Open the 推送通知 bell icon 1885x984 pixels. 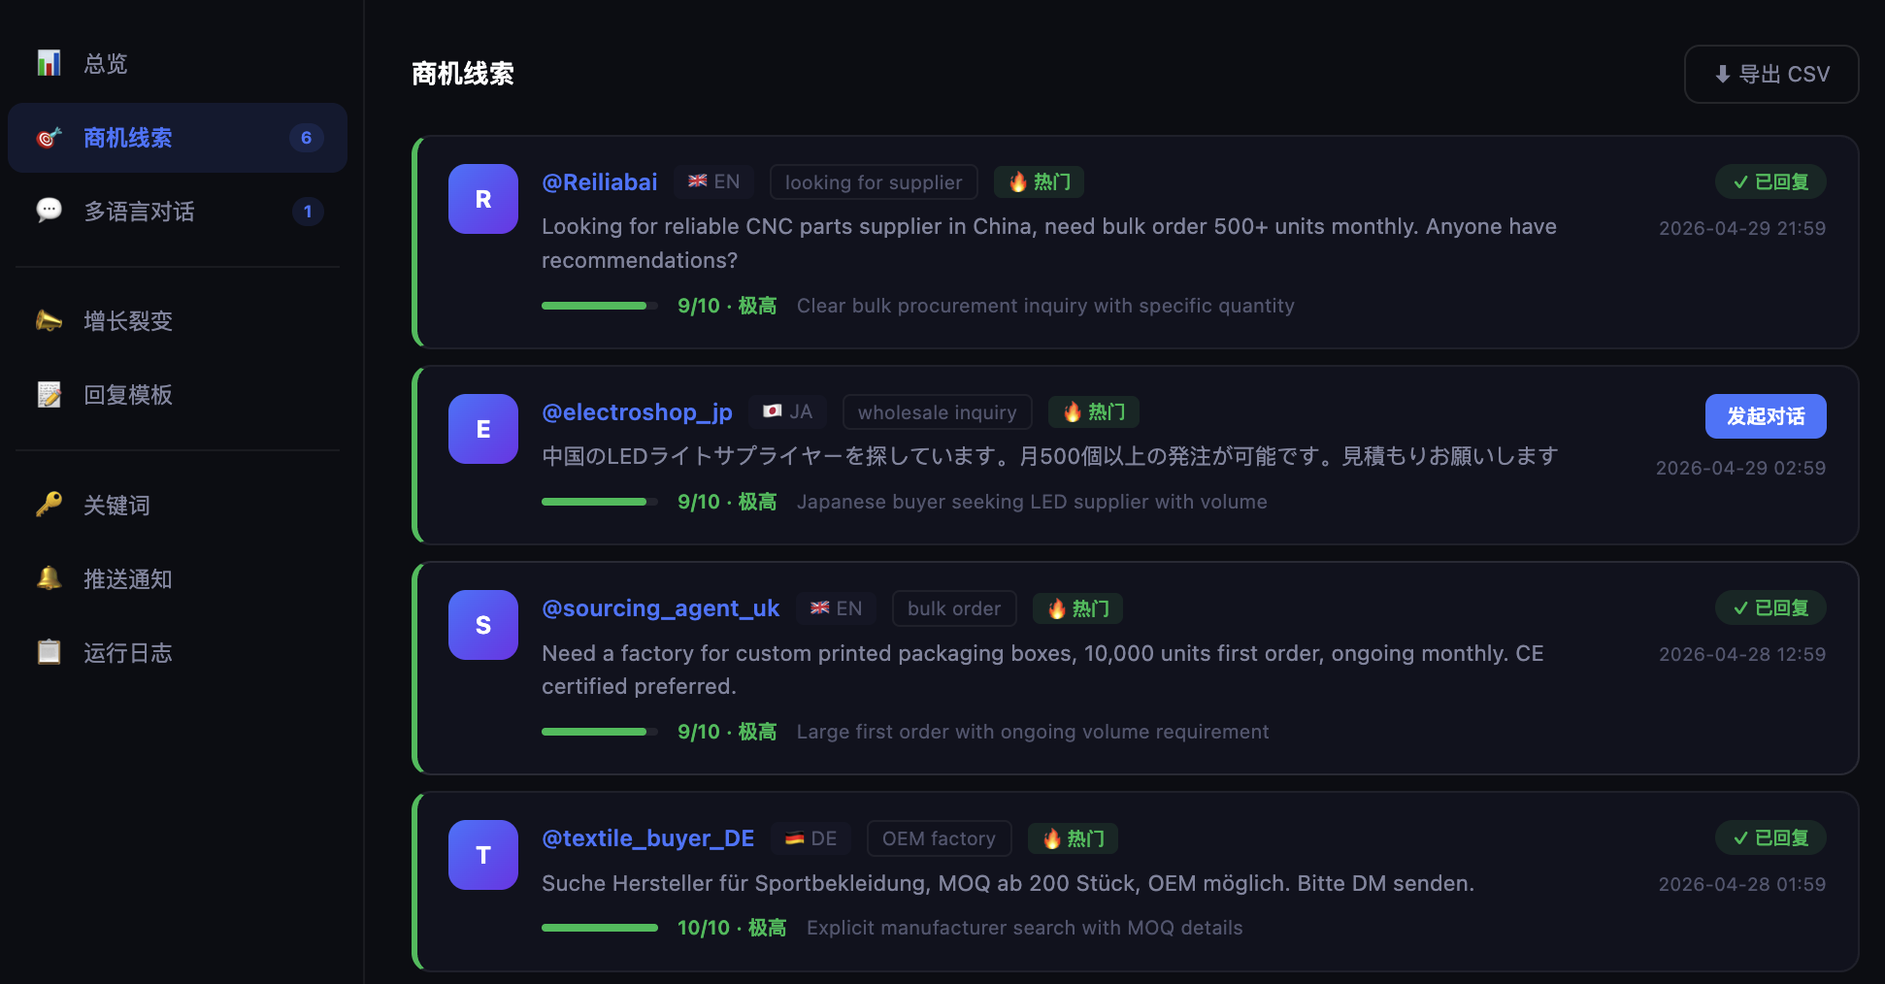tap(49, 578)
